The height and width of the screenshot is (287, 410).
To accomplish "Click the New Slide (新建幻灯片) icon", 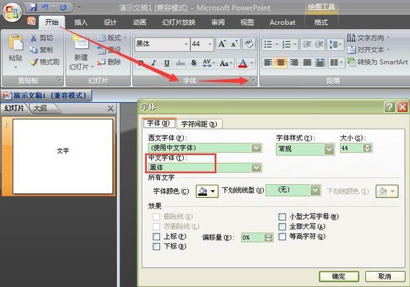I will click(x=81, y=45).
